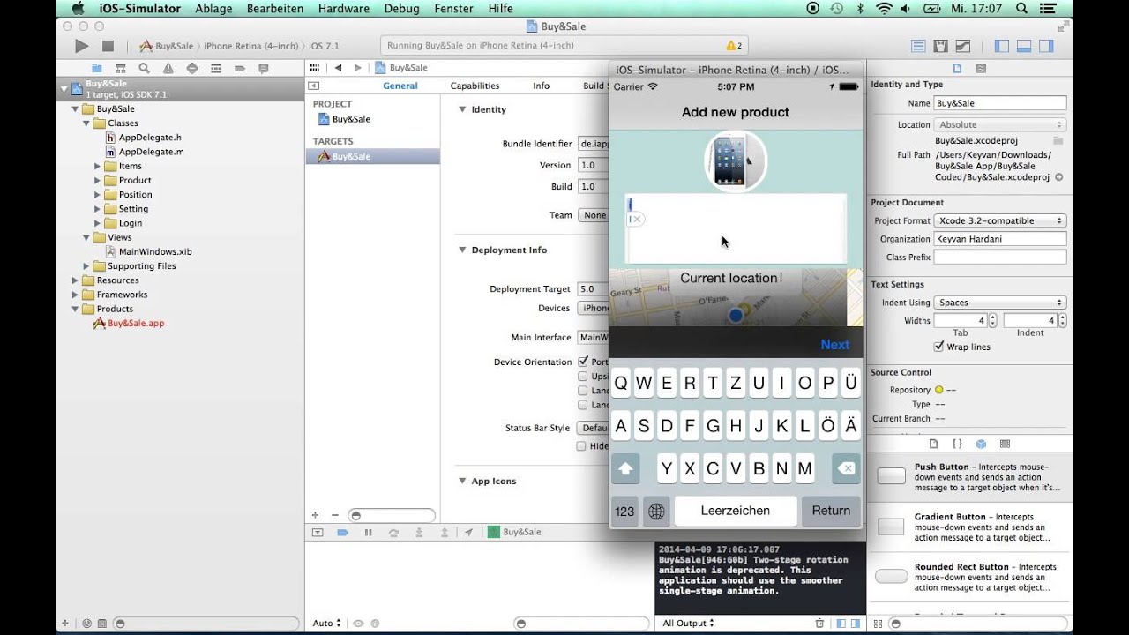Toggle the Wrap lines checkbox
Viewport: 1129px width, 635px height.
pos(939,347)
